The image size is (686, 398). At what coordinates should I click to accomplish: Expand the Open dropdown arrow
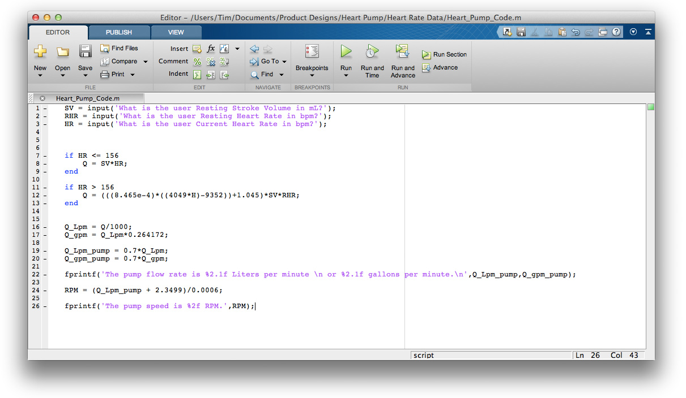62,75
